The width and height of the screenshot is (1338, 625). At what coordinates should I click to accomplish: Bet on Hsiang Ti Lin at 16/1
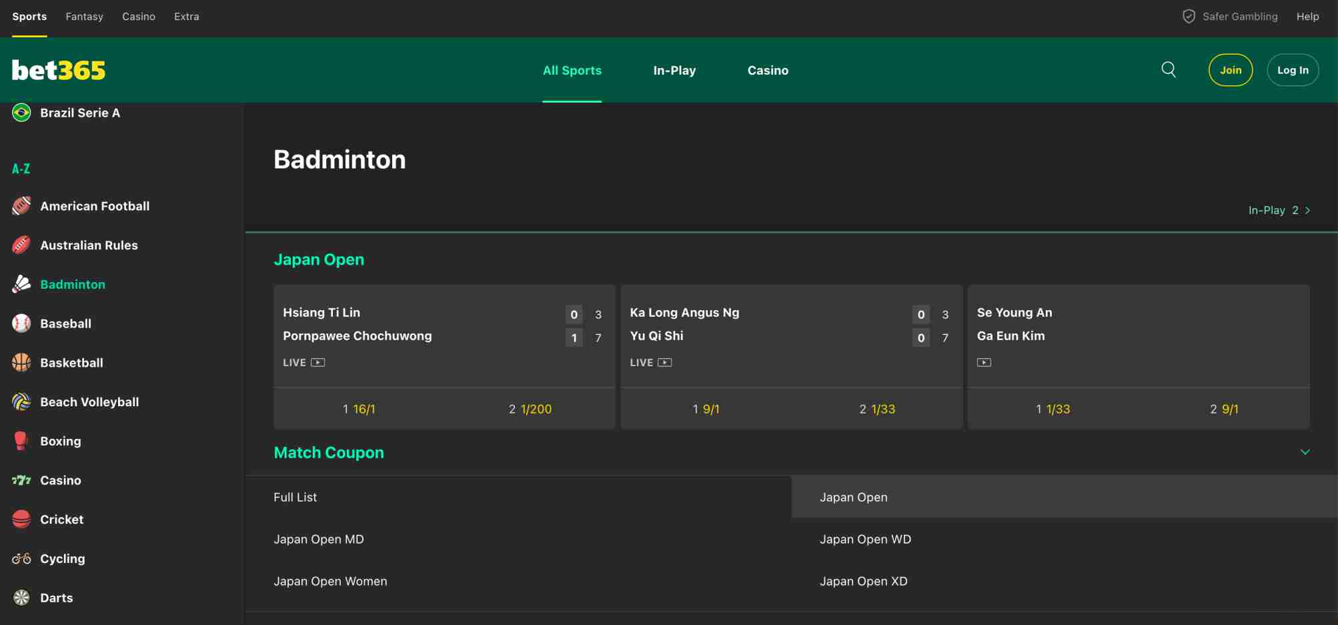click(359, 409)
